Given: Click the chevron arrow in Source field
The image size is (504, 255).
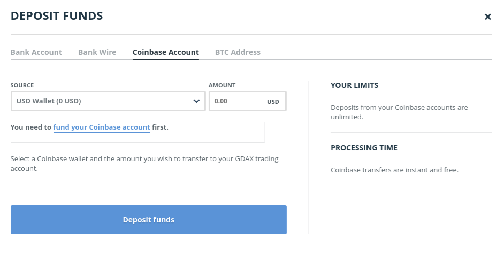Looking at the screenshot, I should 196,101.
